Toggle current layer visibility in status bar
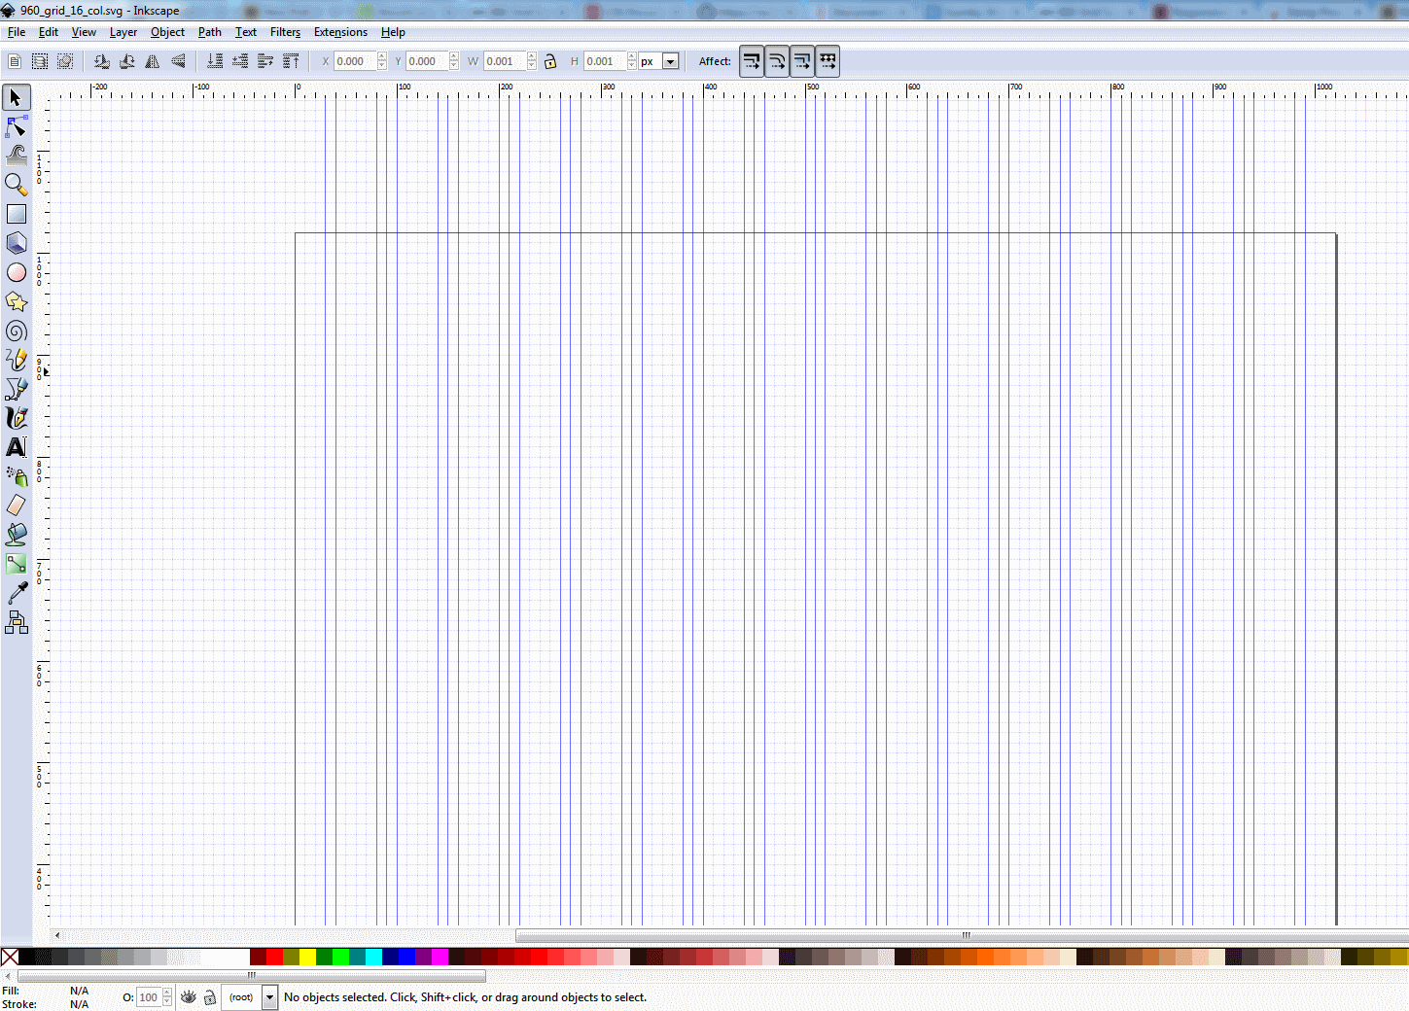This screenshot has width=1409, height=1011. [189, 997]
